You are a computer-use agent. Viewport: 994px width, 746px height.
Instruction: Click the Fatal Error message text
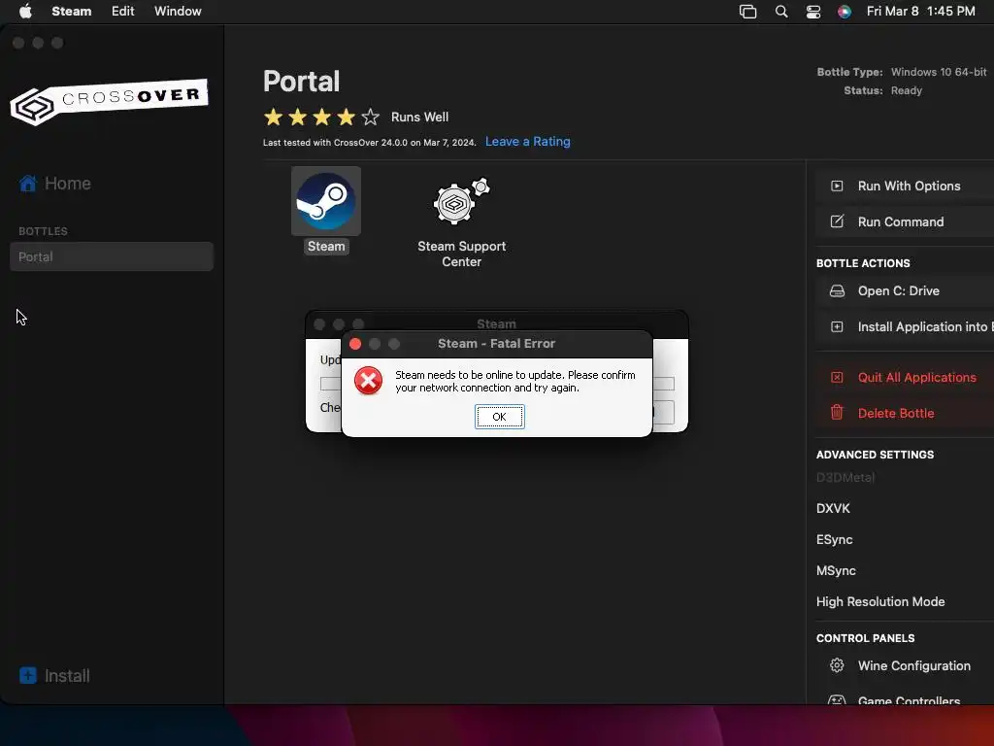click(x=514, y=381)
